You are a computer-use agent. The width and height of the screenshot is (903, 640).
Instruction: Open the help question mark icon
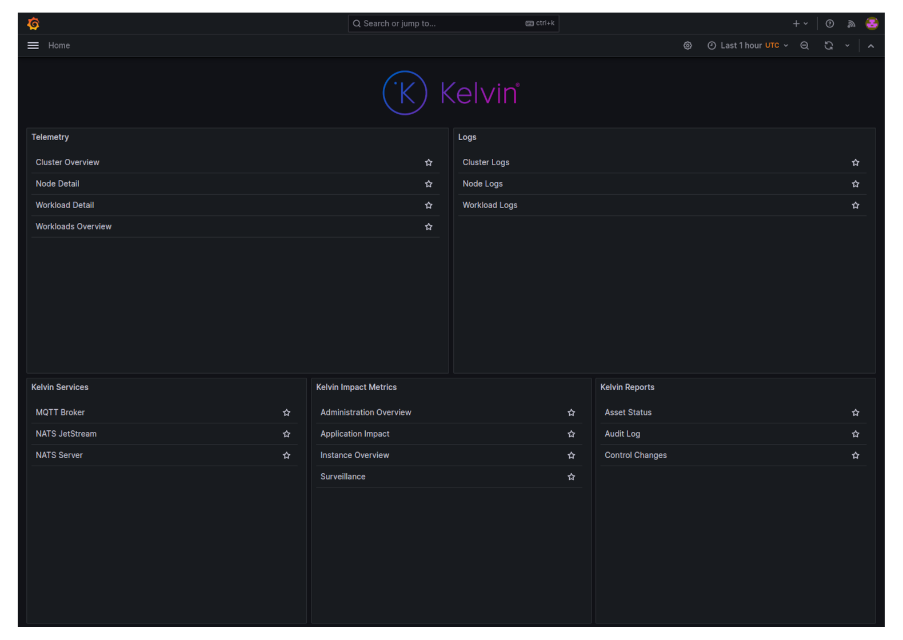coord(830,23)
